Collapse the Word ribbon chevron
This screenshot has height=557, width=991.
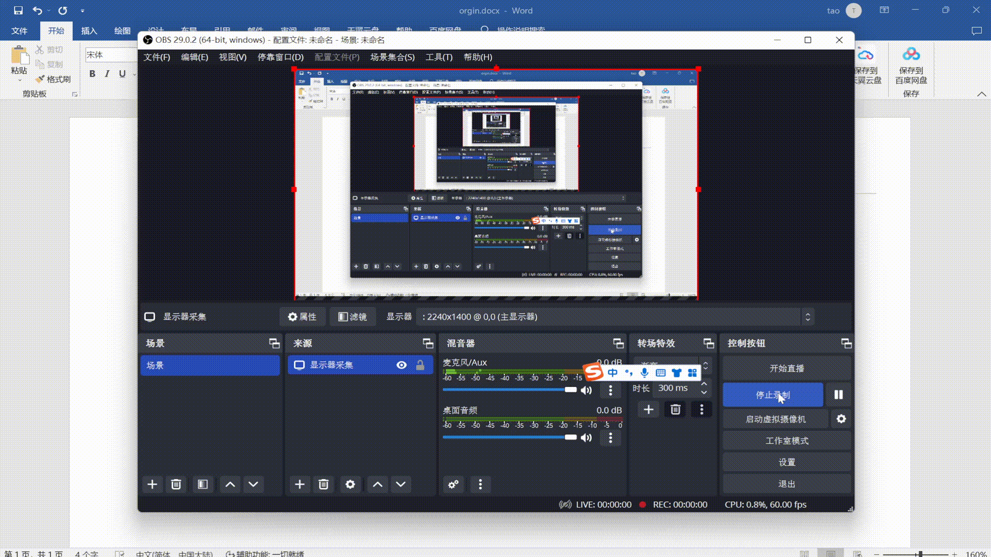coord(982,94)
